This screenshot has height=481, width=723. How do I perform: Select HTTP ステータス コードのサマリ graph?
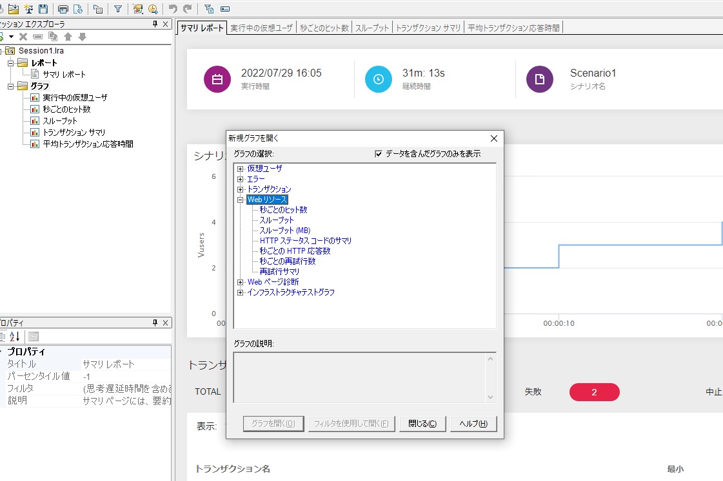[305, 241]
